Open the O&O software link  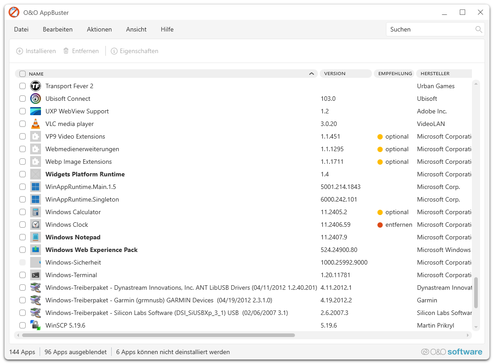point(452,352)
